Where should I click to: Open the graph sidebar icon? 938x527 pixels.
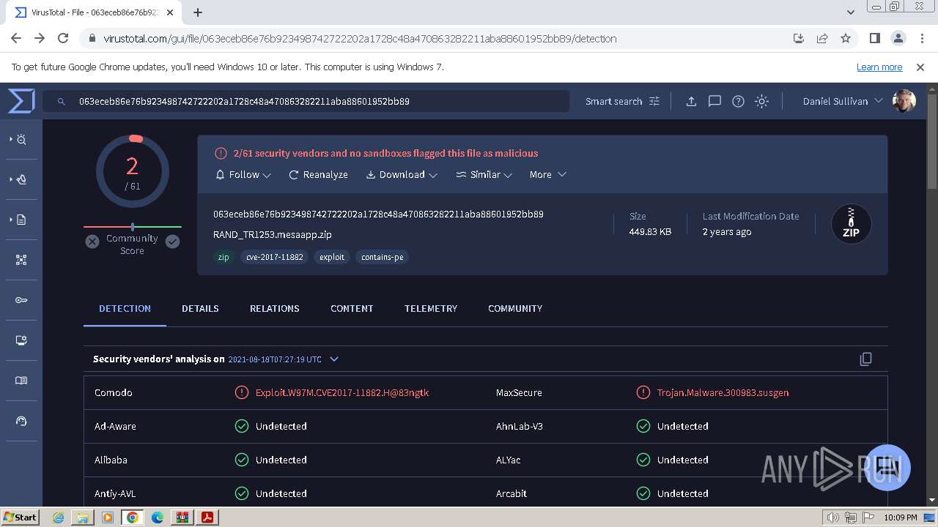(21, 260)
